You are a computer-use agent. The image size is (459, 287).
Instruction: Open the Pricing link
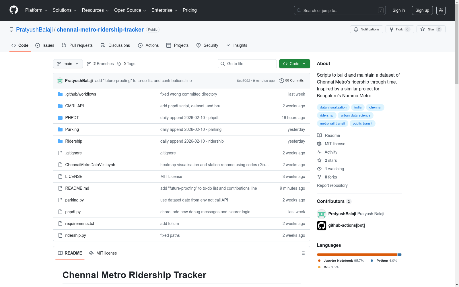tap(190, 10)
